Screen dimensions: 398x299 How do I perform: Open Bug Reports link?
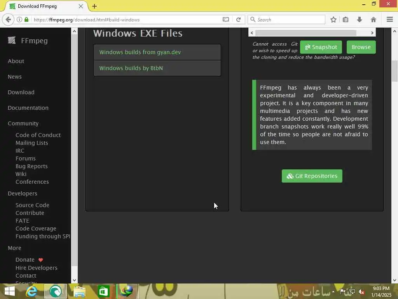[31, 166]
